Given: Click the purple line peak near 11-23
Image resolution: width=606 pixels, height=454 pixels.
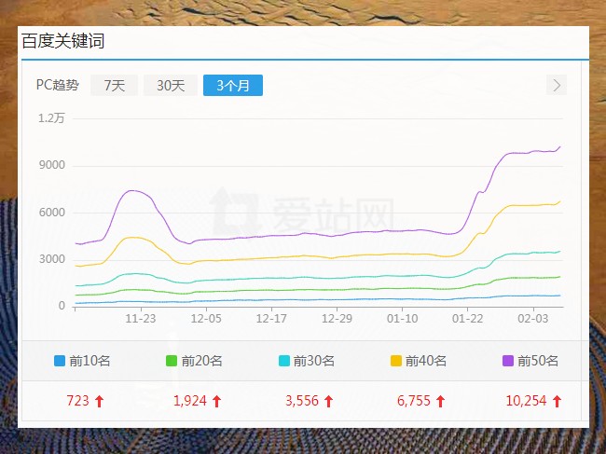Looking at the screenshot, I should point(132,190).
